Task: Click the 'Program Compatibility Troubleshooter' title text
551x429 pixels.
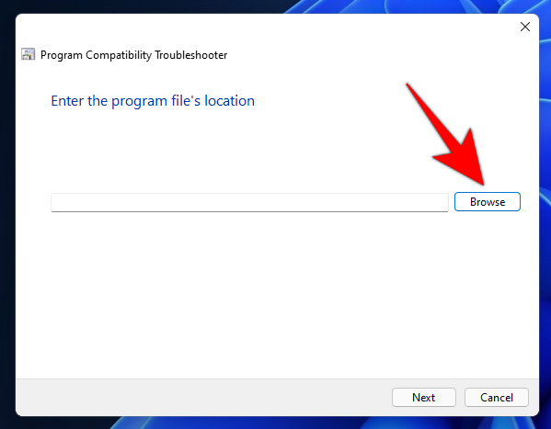Action: pyautogui.click(x=133, y=55)
